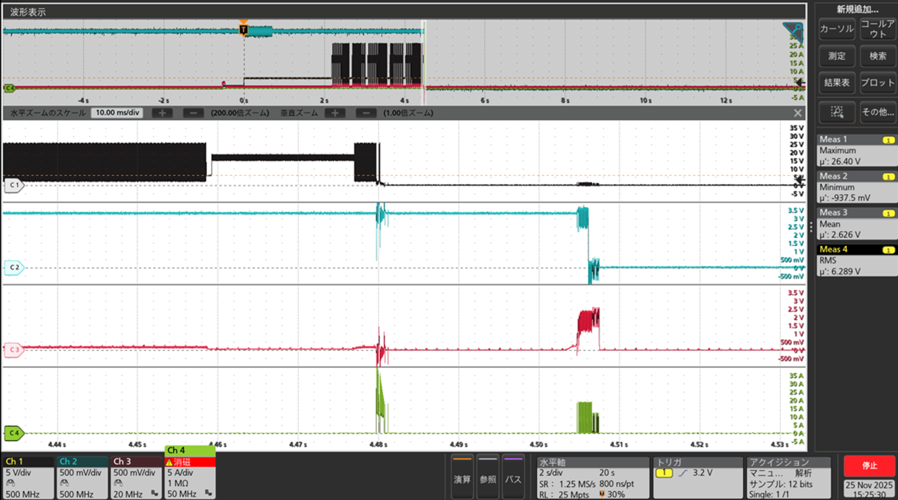
Task: Open the 測定 measurement button
Action: click(x=837, y=56)
